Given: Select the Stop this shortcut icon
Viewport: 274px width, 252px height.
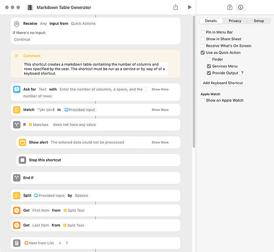Looking at the screenshot, I should click(22, 160).
